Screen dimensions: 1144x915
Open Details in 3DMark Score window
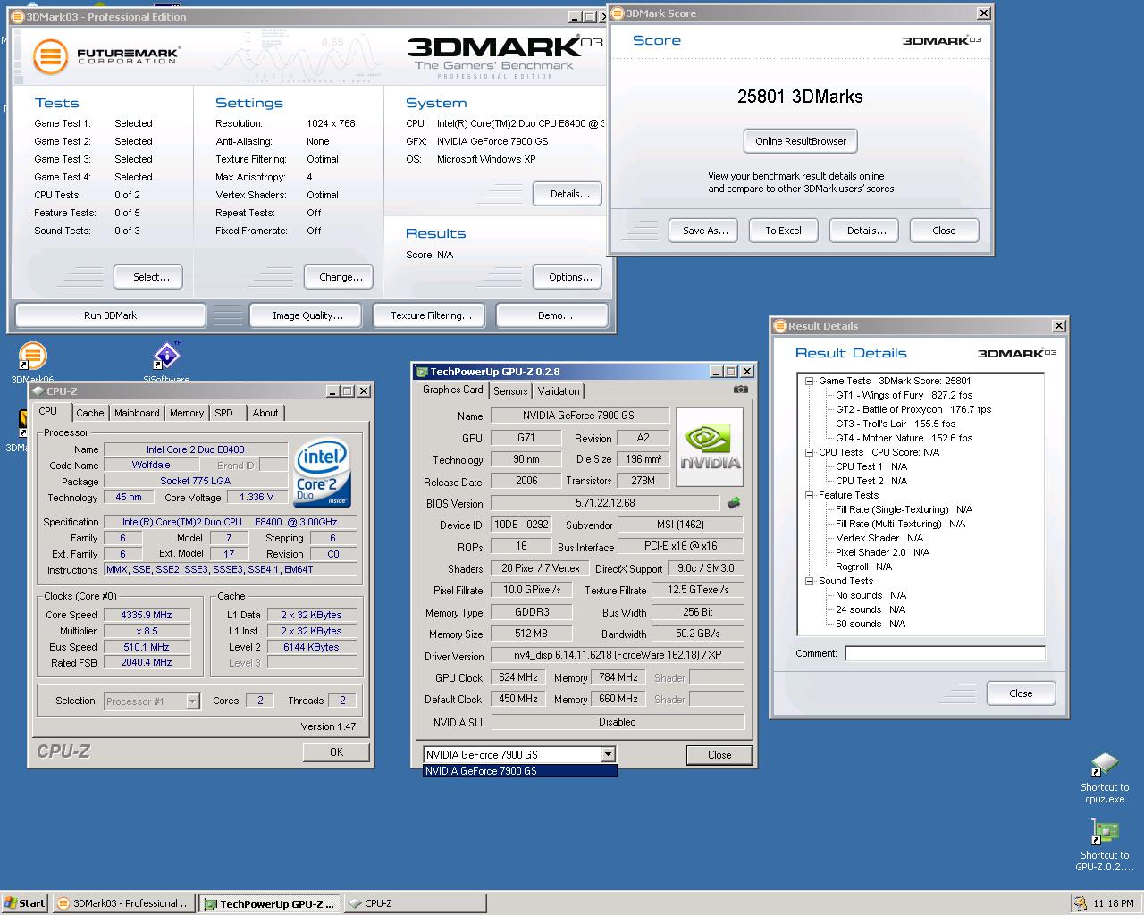tap(866, 231)
